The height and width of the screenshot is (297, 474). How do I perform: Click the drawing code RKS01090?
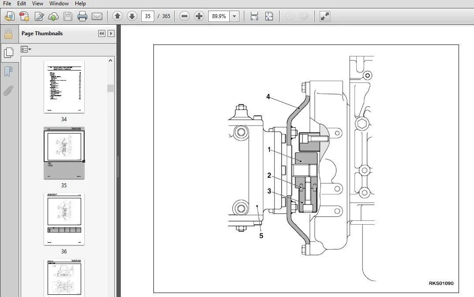click(441, 283)
